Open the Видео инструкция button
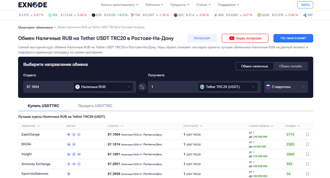Viewport: 330px width, 178px height. point(245,38)
